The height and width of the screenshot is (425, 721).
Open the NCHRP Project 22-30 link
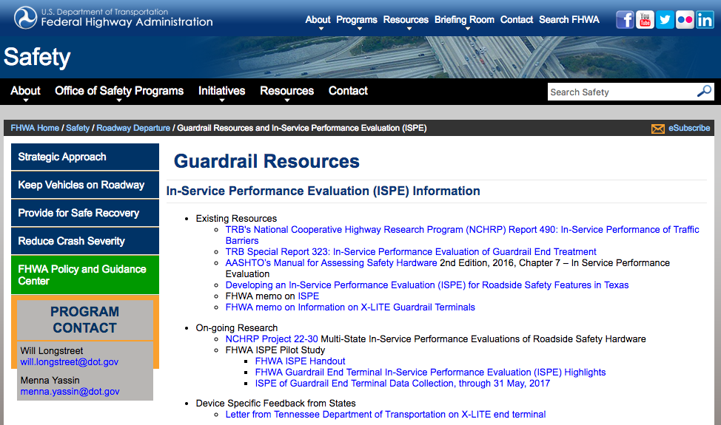tap(272, 339)
